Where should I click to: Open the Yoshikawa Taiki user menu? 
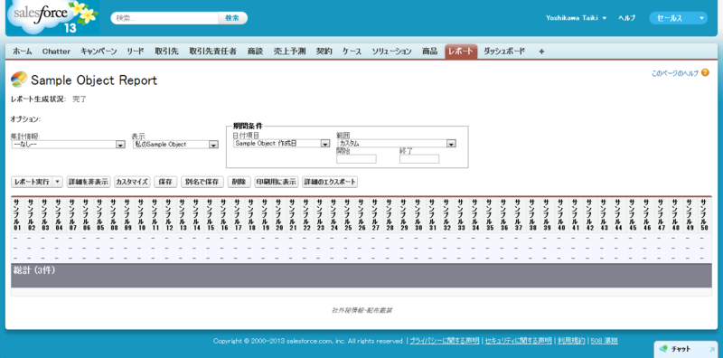coord(576,18)
